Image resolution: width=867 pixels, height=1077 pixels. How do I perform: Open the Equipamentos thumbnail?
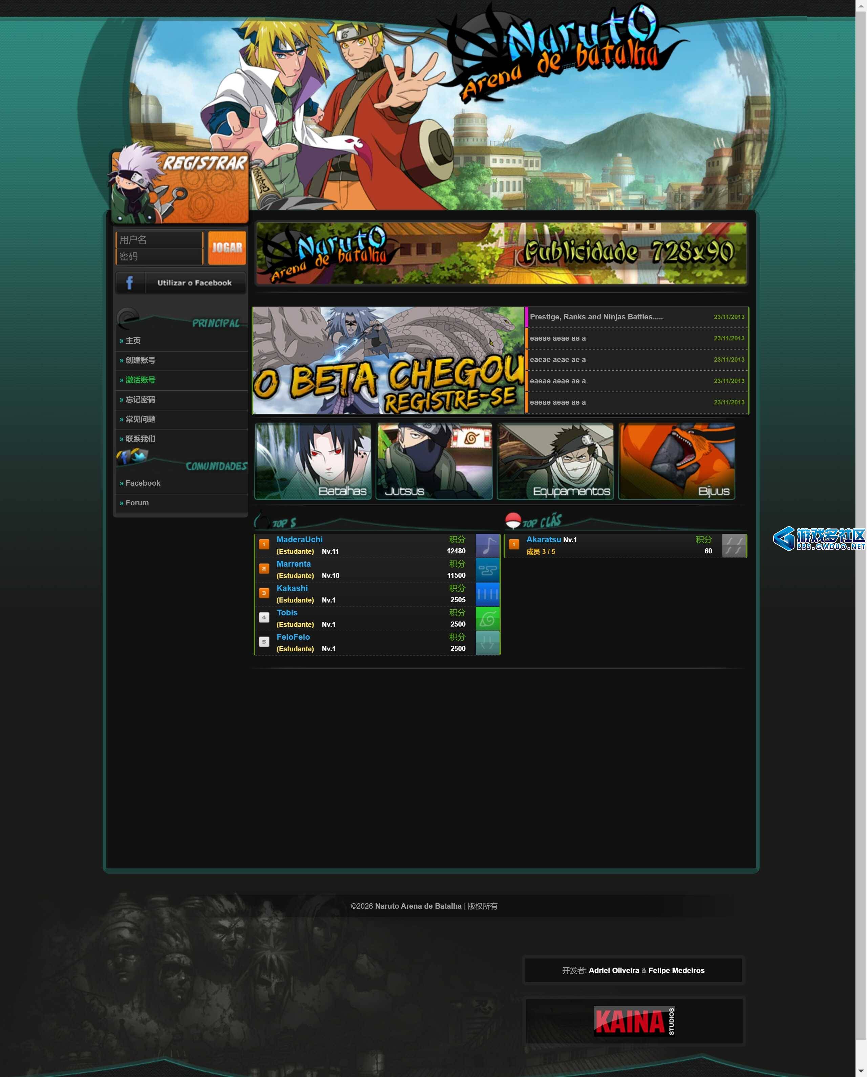[x=555, y=461]
